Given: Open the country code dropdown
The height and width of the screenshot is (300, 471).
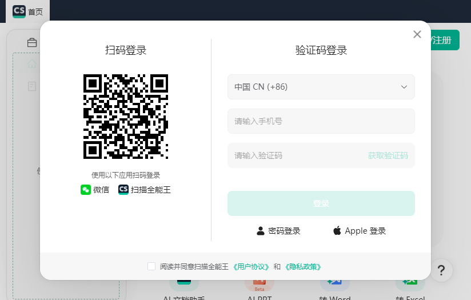Looking at the screenshot, I should [321, 87].
